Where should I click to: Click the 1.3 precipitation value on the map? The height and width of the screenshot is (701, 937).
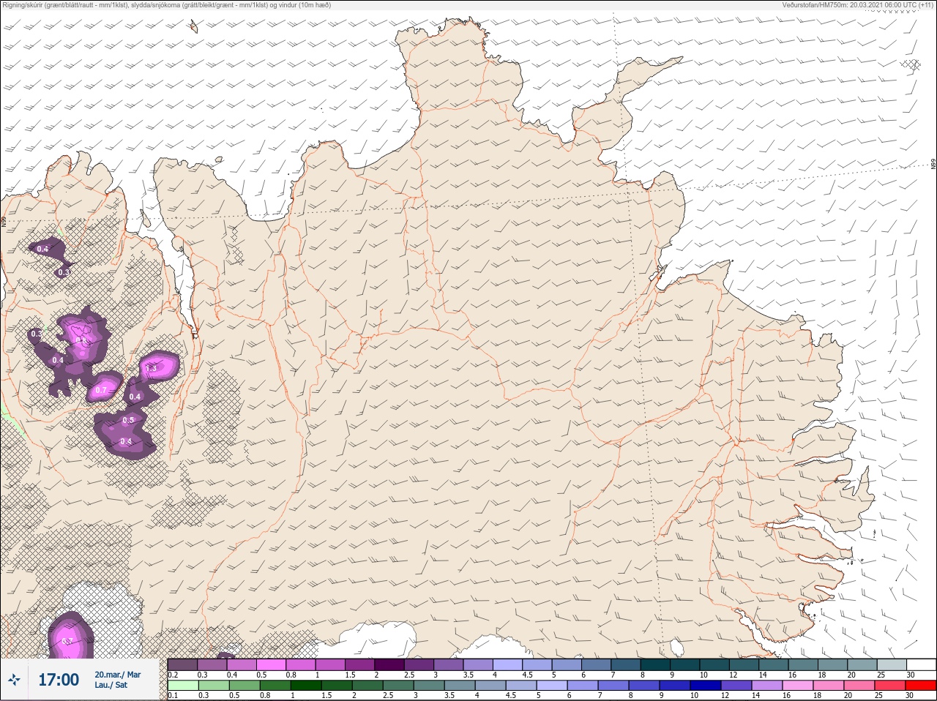coord(152,368)
